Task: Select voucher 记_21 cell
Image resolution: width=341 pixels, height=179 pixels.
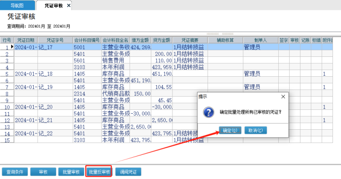Action: pyautogui.click(x=55, y=120)
